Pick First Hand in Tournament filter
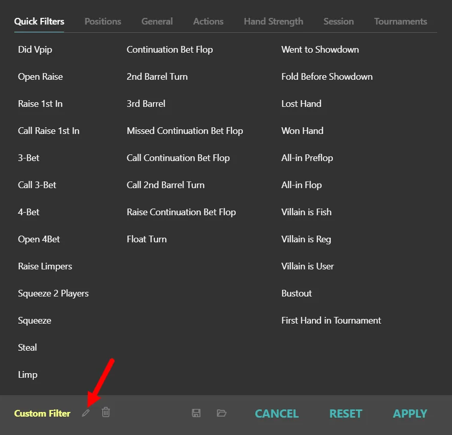 click(331, 320)
